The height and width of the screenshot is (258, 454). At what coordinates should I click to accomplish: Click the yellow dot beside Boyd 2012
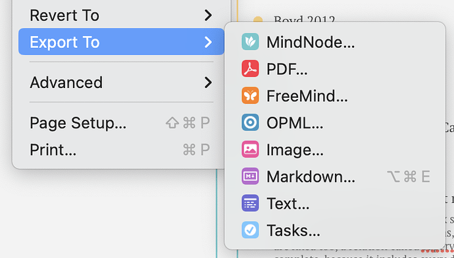click(258, 20)
